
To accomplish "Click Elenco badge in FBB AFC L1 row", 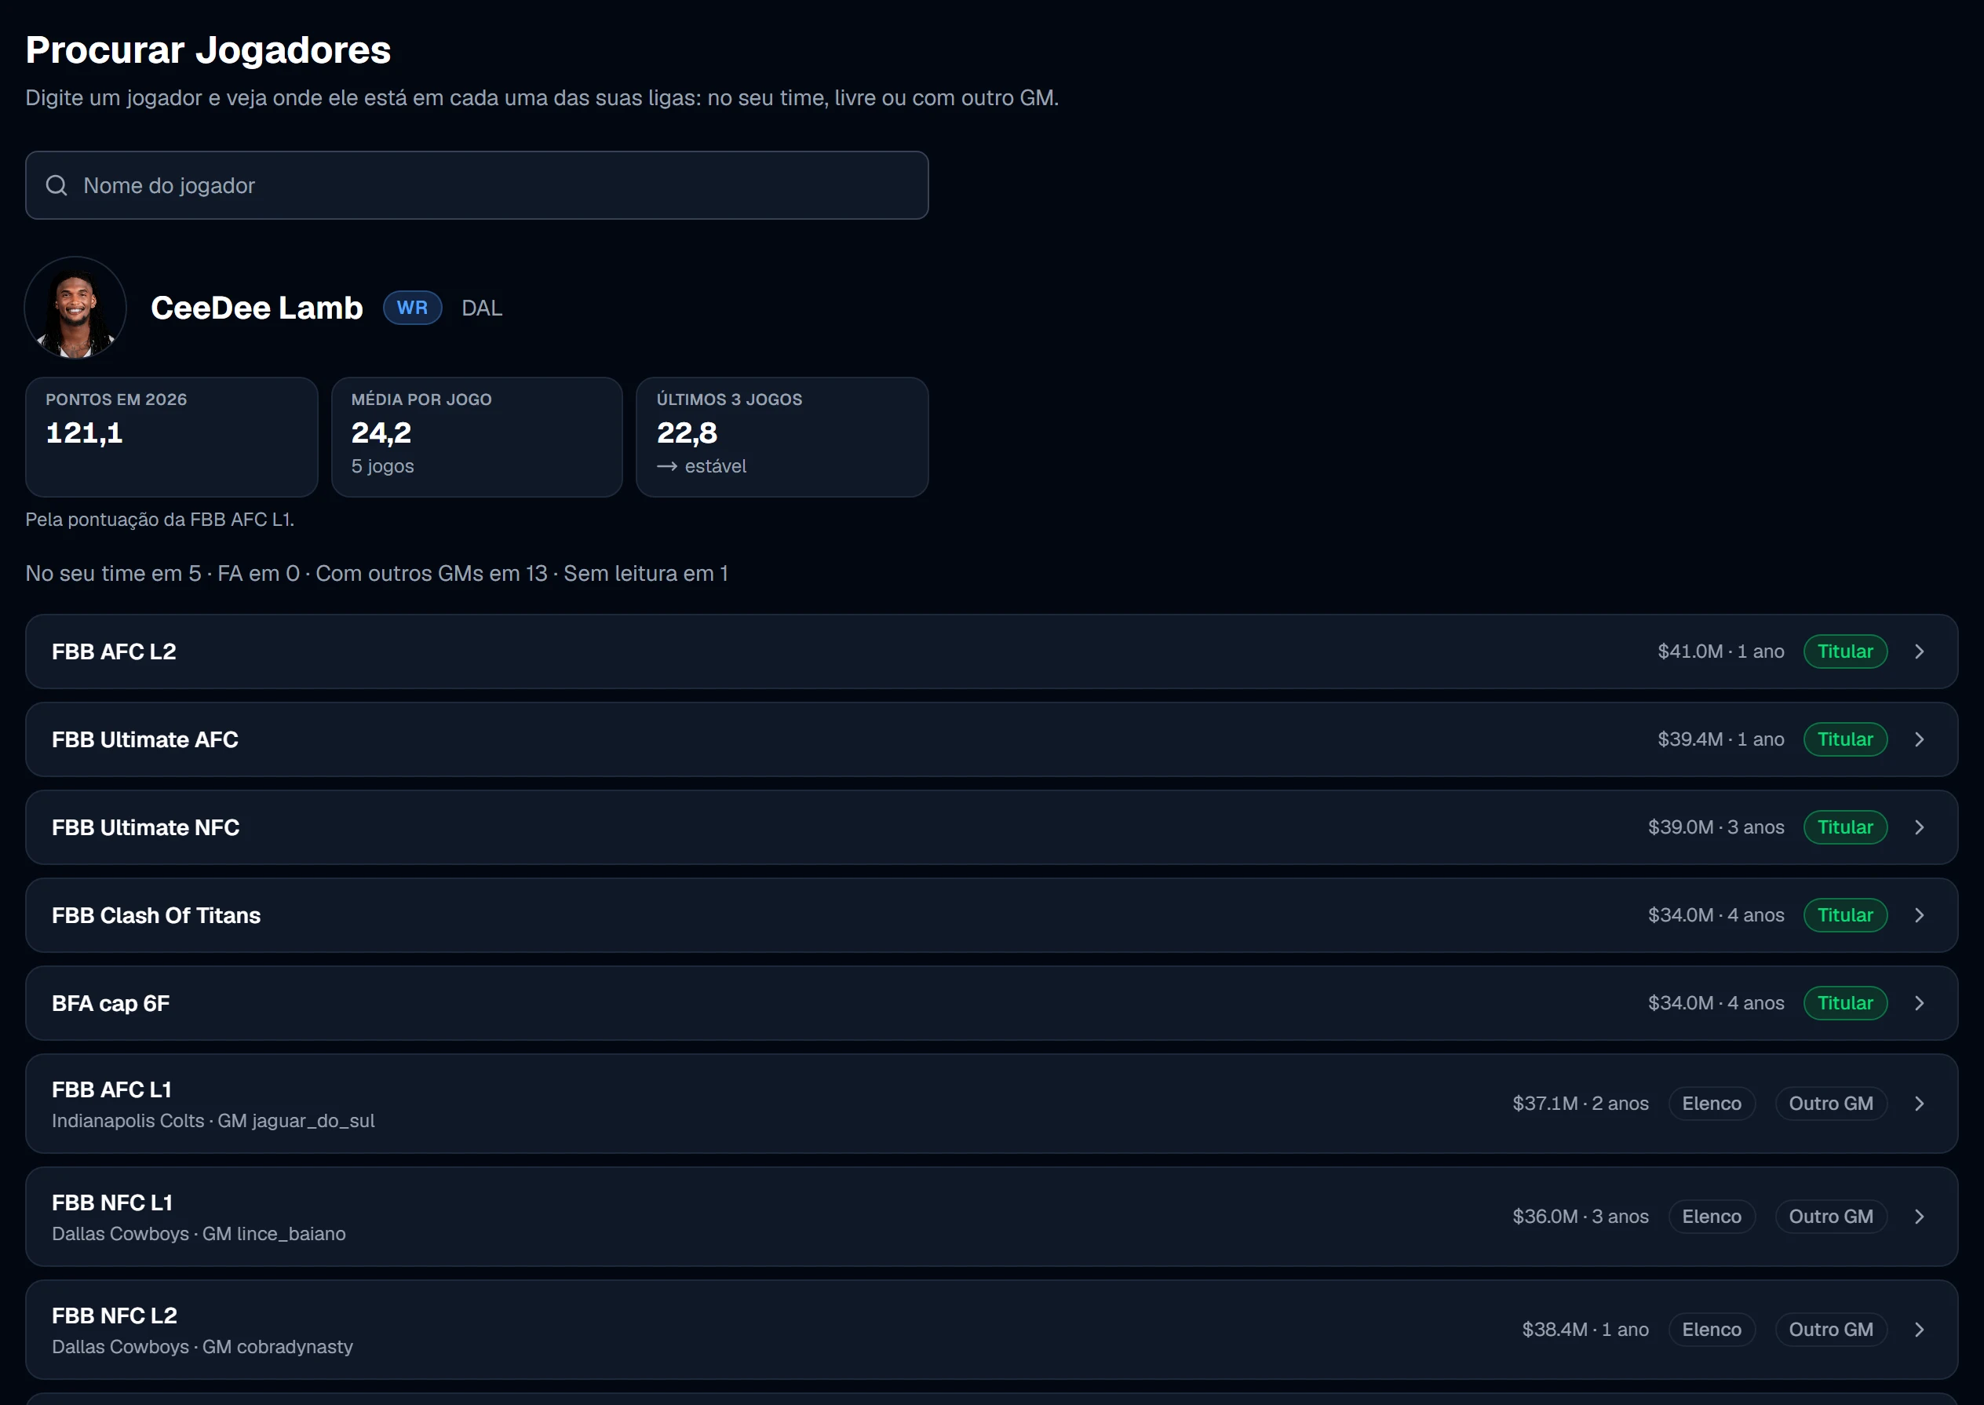I will (x=1711, y=1103).
